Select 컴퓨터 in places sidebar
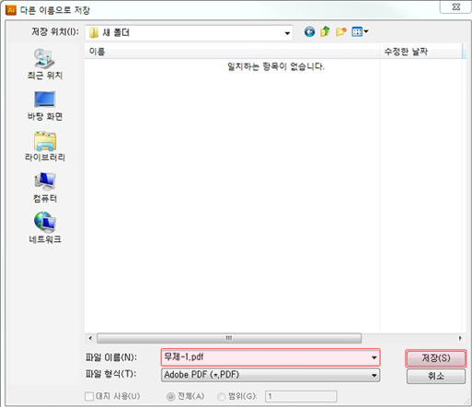 click(45, 188)
